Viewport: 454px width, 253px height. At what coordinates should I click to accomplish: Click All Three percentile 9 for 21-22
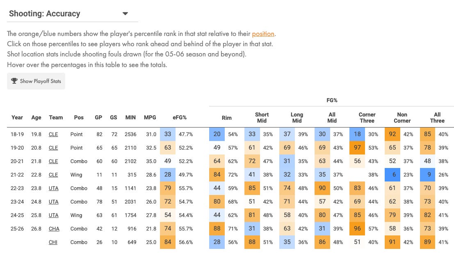click(427, 175)
